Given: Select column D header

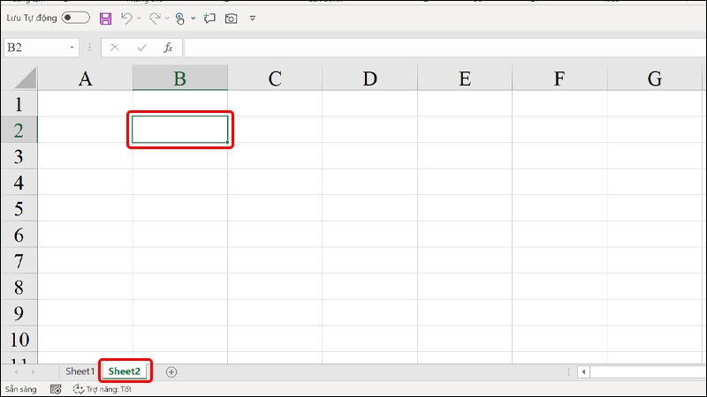Looking at the screenshot, I should pos(369,78).
